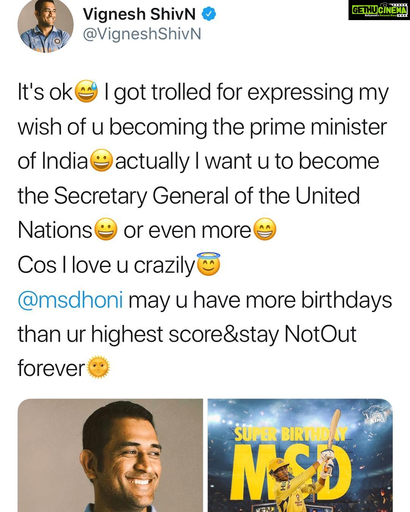410x512 pixels.
Task: Click the sun face emoji after "forever"
Action: point(99,368)
